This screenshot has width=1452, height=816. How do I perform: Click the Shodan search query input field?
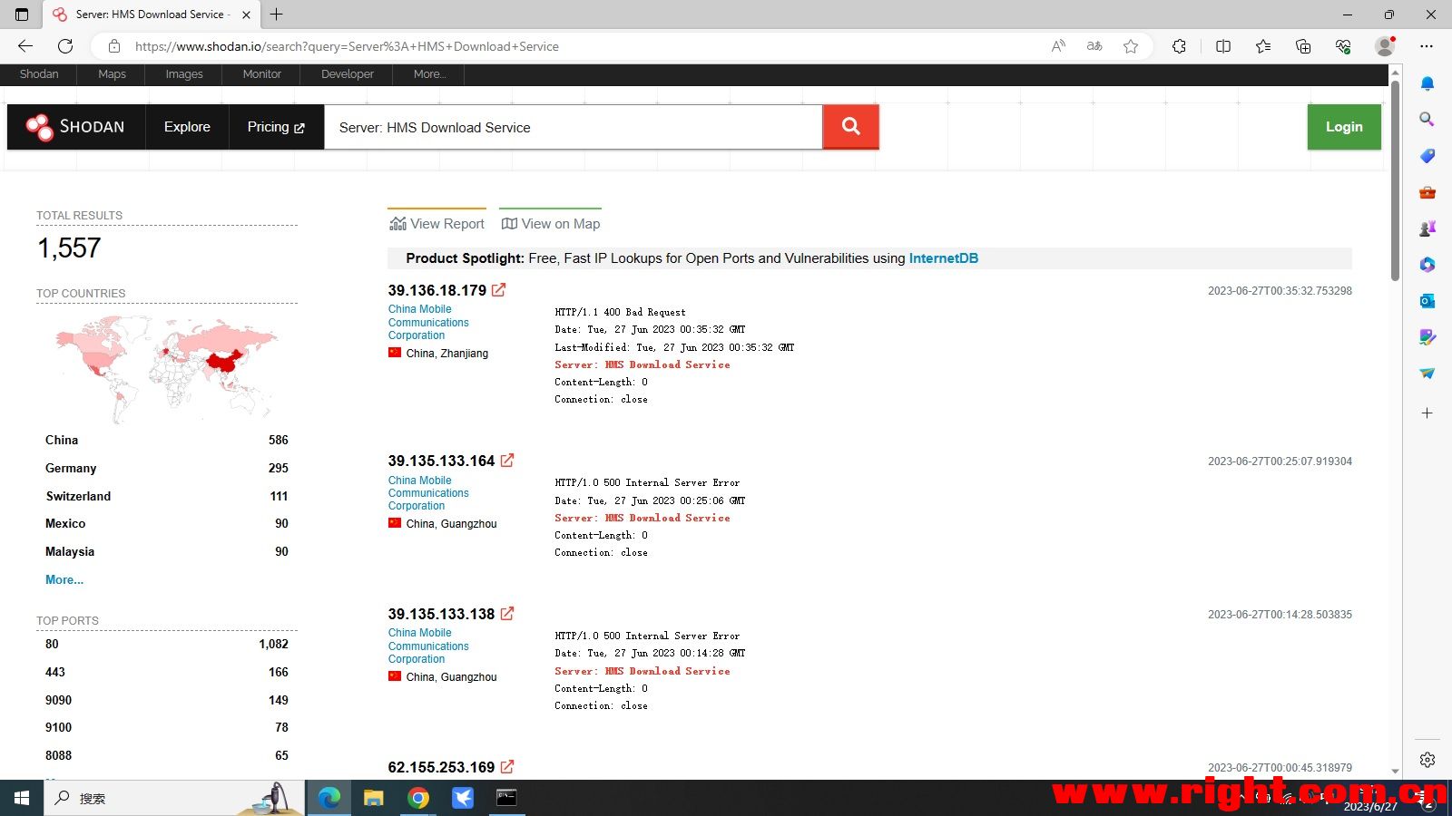pyautogui.click(x=574, y=127)
